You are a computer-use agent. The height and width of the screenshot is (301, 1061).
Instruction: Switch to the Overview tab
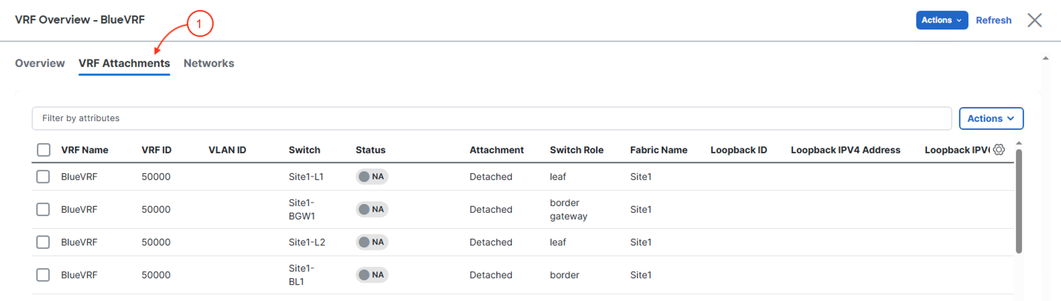(40, 64)
